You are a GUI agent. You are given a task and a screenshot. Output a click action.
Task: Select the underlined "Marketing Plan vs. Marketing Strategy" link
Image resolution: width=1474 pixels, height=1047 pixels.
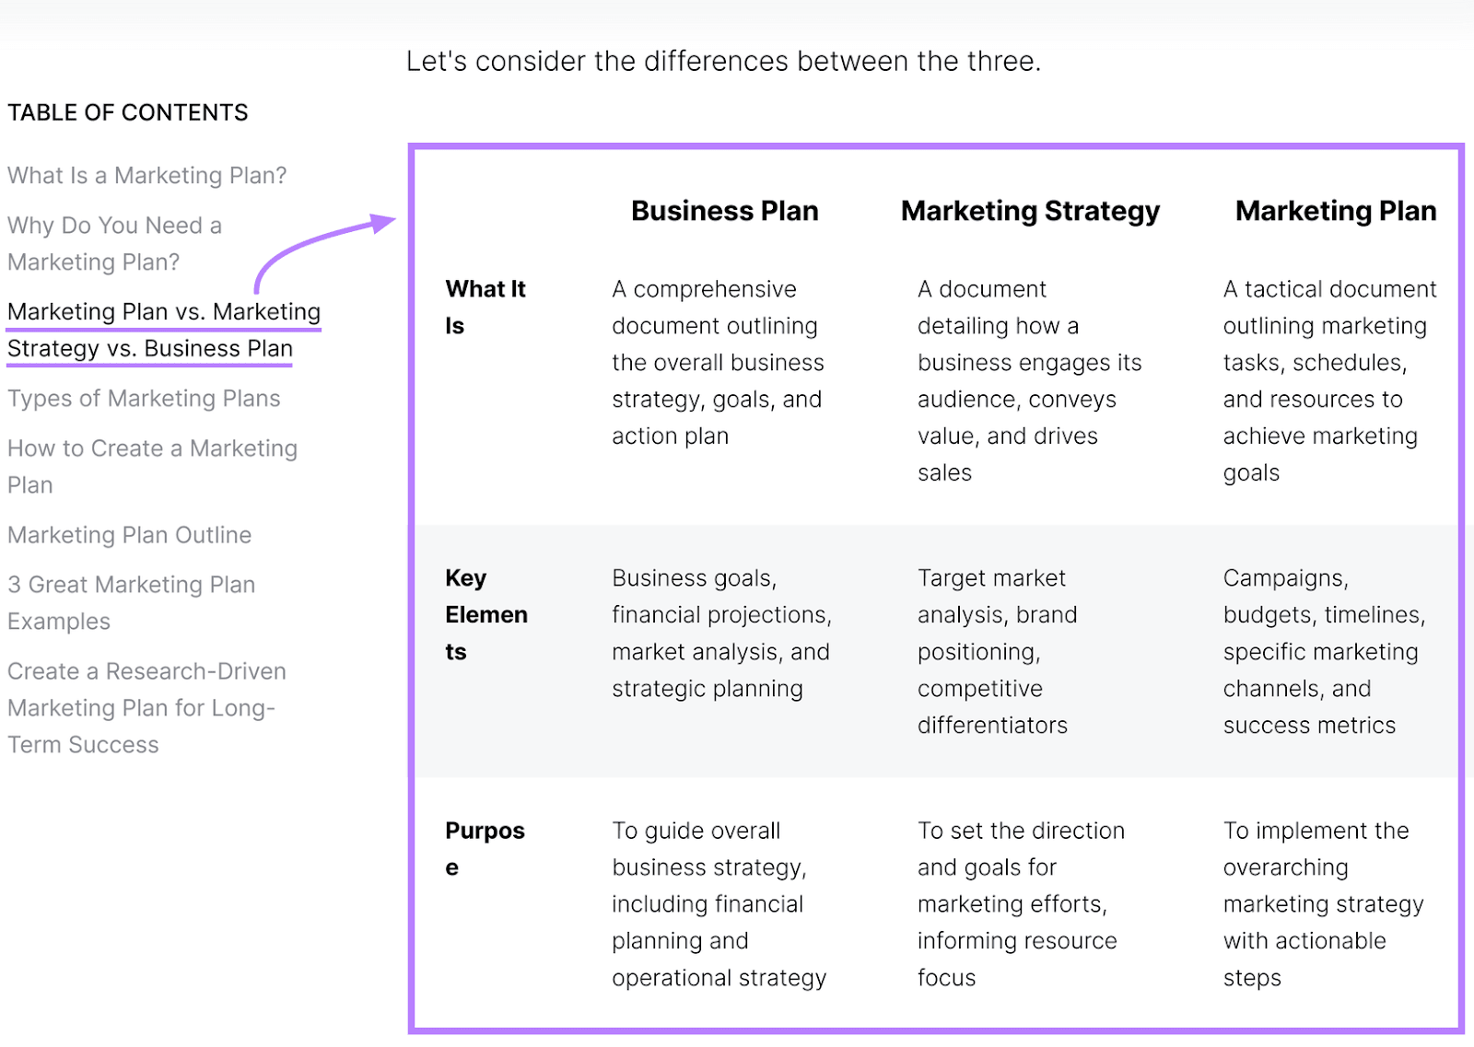(164, 311)
